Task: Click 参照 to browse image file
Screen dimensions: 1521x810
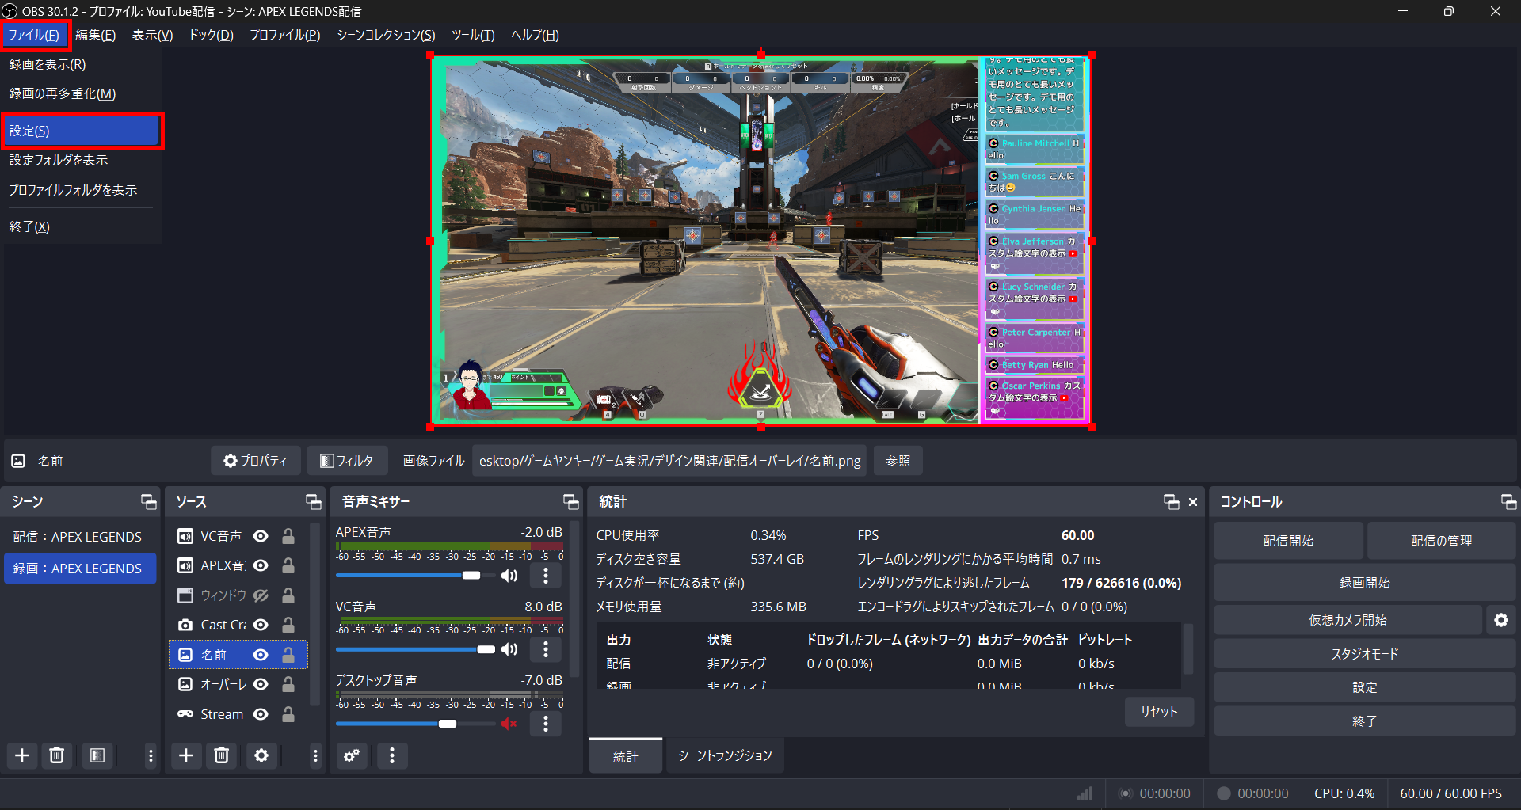Action: tap(898, 461)
